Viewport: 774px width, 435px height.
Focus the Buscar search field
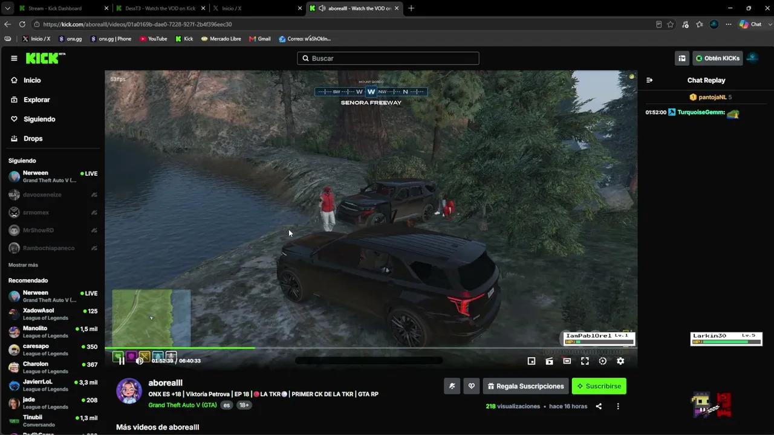(388, 58)
